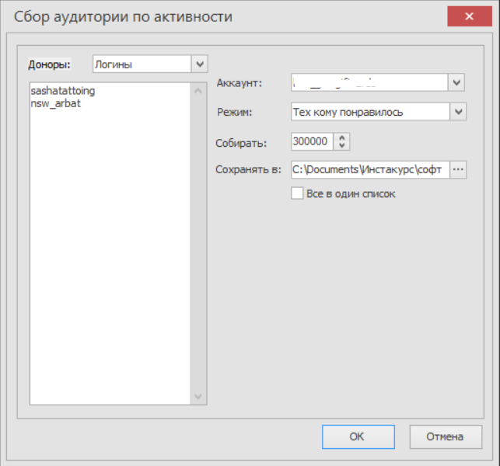Screen dimensions: 500x466
Task: Confirm with the OK button
Action: coord(358,436)
